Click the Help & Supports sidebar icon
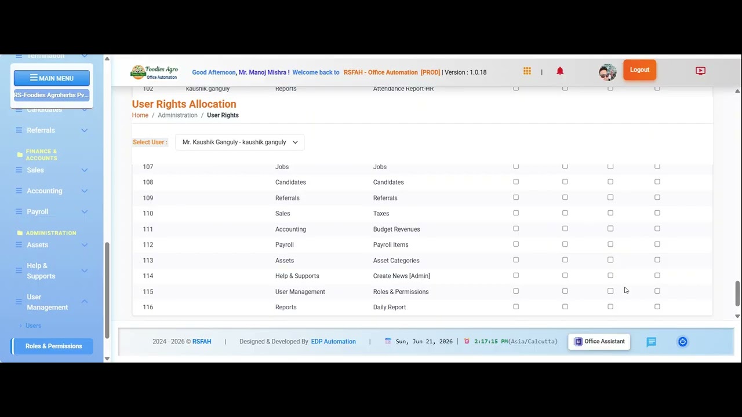742x417 pixels. 19,270
